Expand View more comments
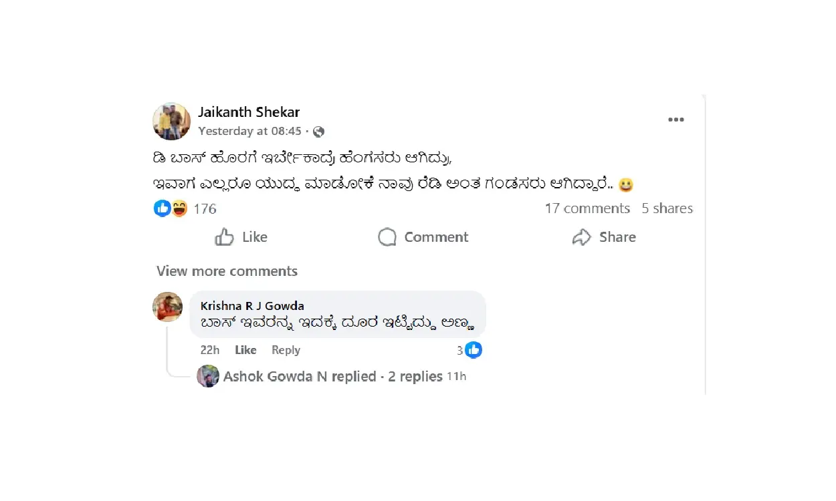836x501 pixels. [x=227, y=271]
